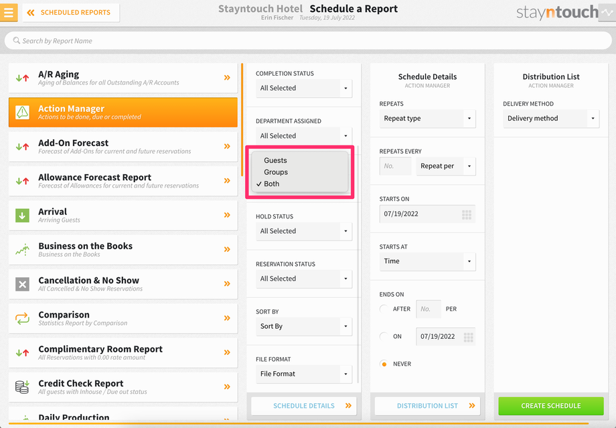Open the Hold Status dropdown
616x428 pixels.
pyautogui.click(x=304, y=231)
